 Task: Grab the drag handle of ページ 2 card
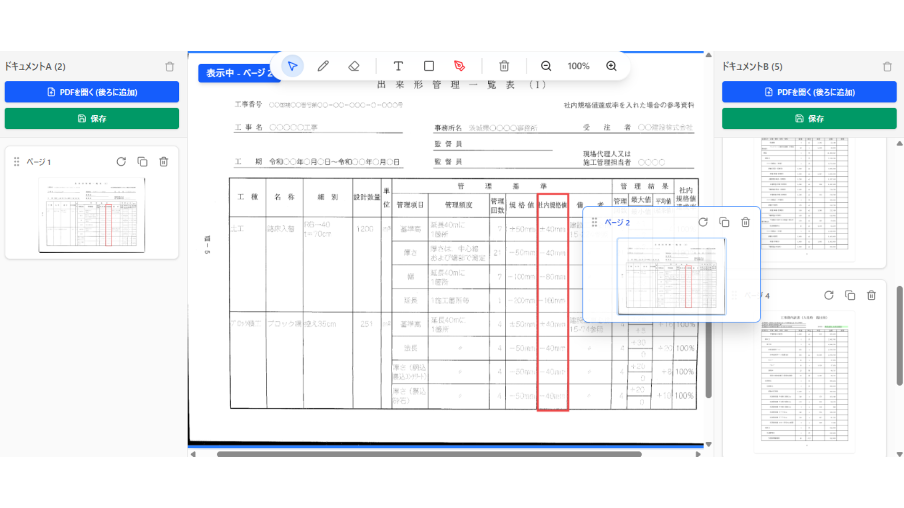point(595,222)
